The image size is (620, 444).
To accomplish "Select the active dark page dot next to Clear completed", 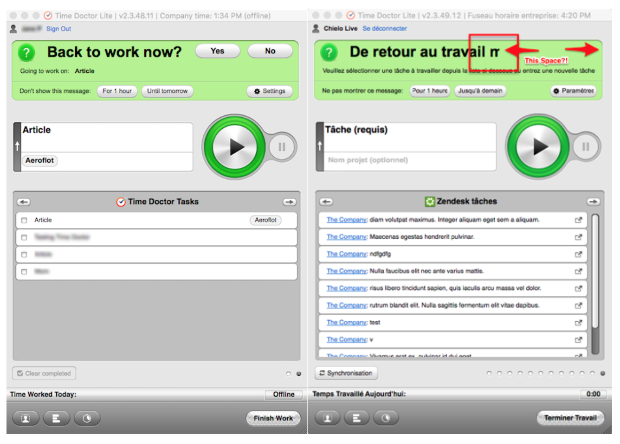I will click(299, 374).
